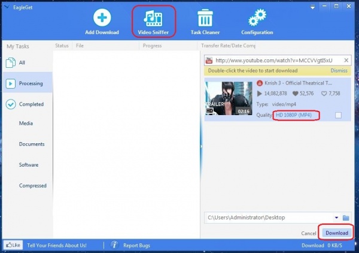Click the Download button
Viewport: 359px width, 253px height.
pyautogui.click(x=337, y=233)
